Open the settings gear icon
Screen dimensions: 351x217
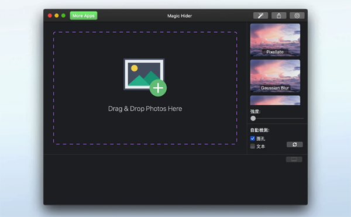coord(297,16)
